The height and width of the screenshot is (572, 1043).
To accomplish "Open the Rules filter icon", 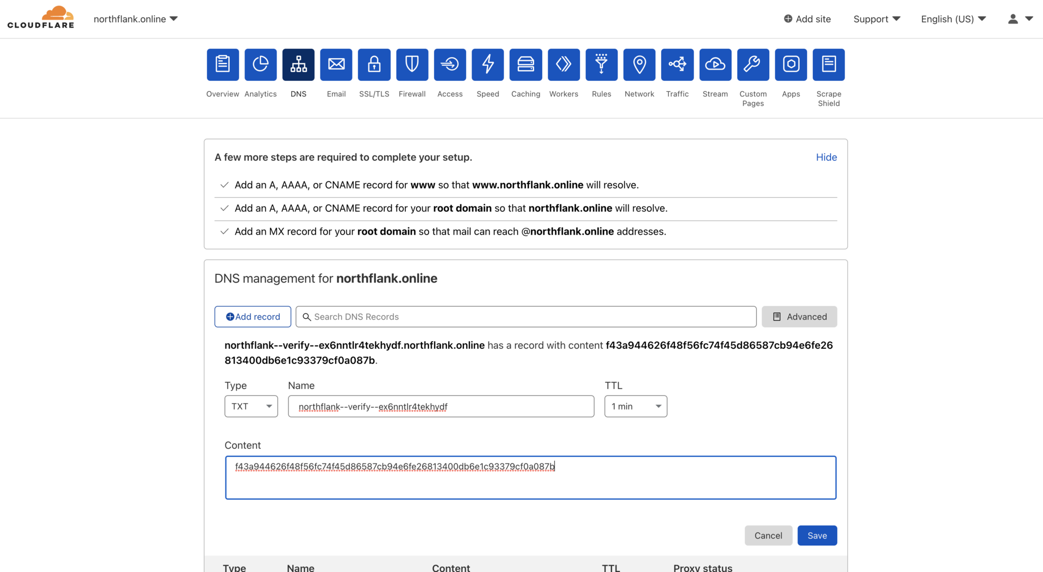I will [x=601, y=65].
